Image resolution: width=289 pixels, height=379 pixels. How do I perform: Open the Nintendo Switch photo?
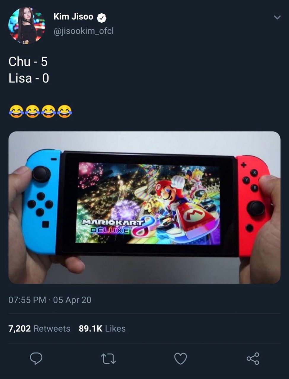pos(144,208)
